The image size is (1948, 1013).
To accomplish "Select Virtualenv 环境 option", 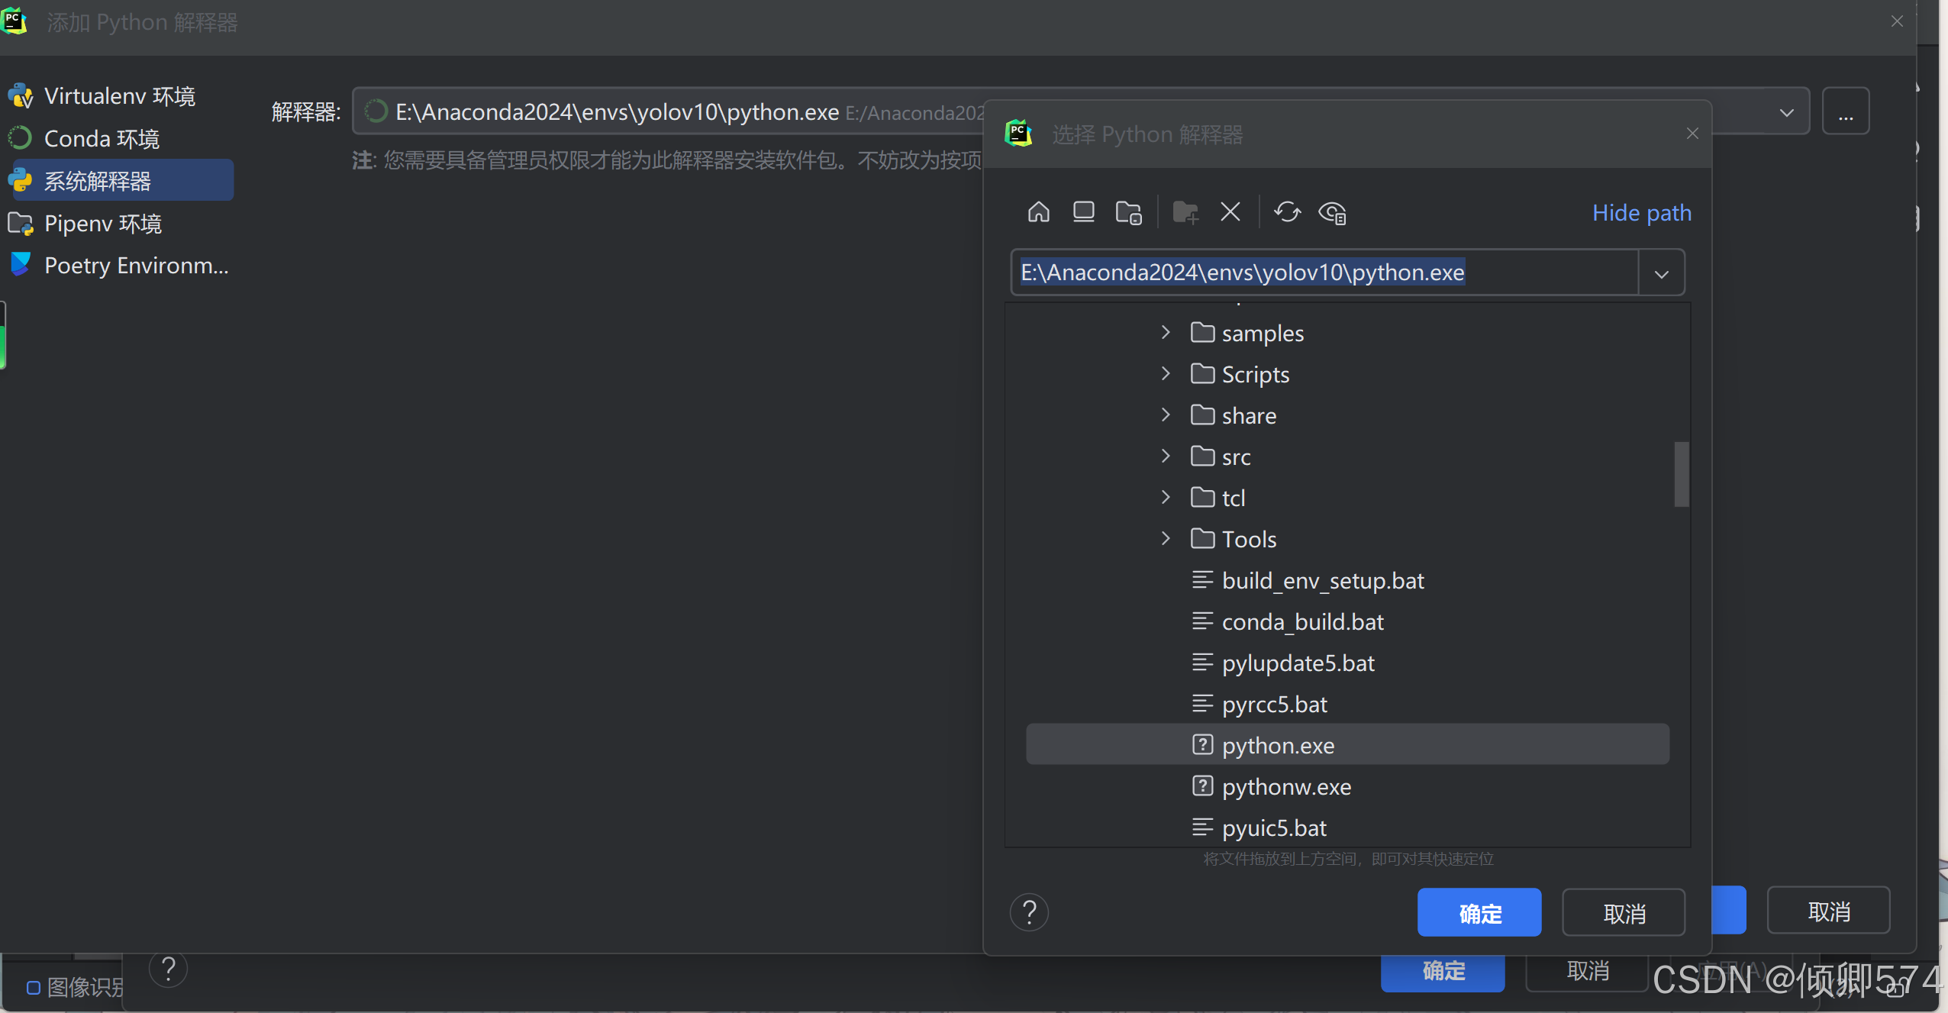I will click(x=118, y=96).
